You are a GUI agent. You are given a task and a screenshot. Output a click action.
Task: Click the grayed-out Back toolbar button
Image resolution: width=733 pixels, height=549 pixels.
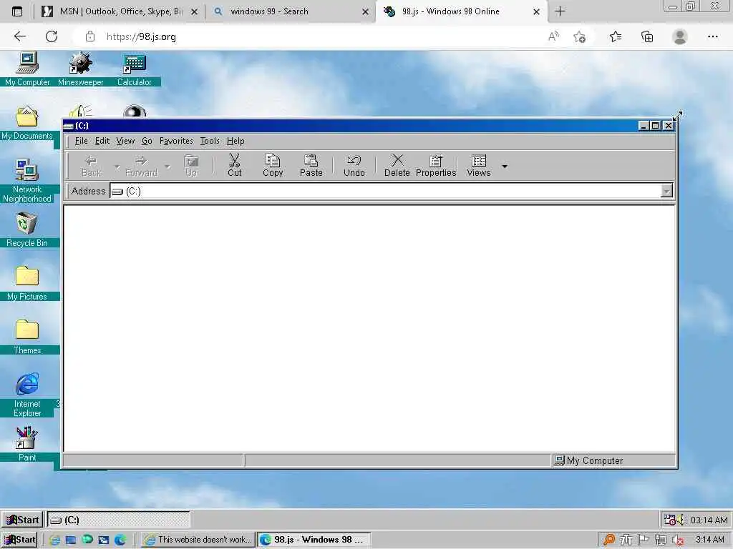[91, 166]
